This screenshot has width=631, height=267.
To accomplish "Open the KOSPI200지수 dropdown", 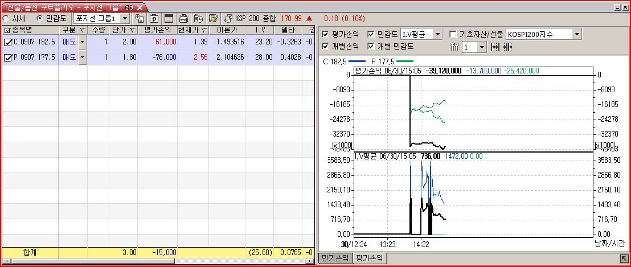I will click(577, 35).
